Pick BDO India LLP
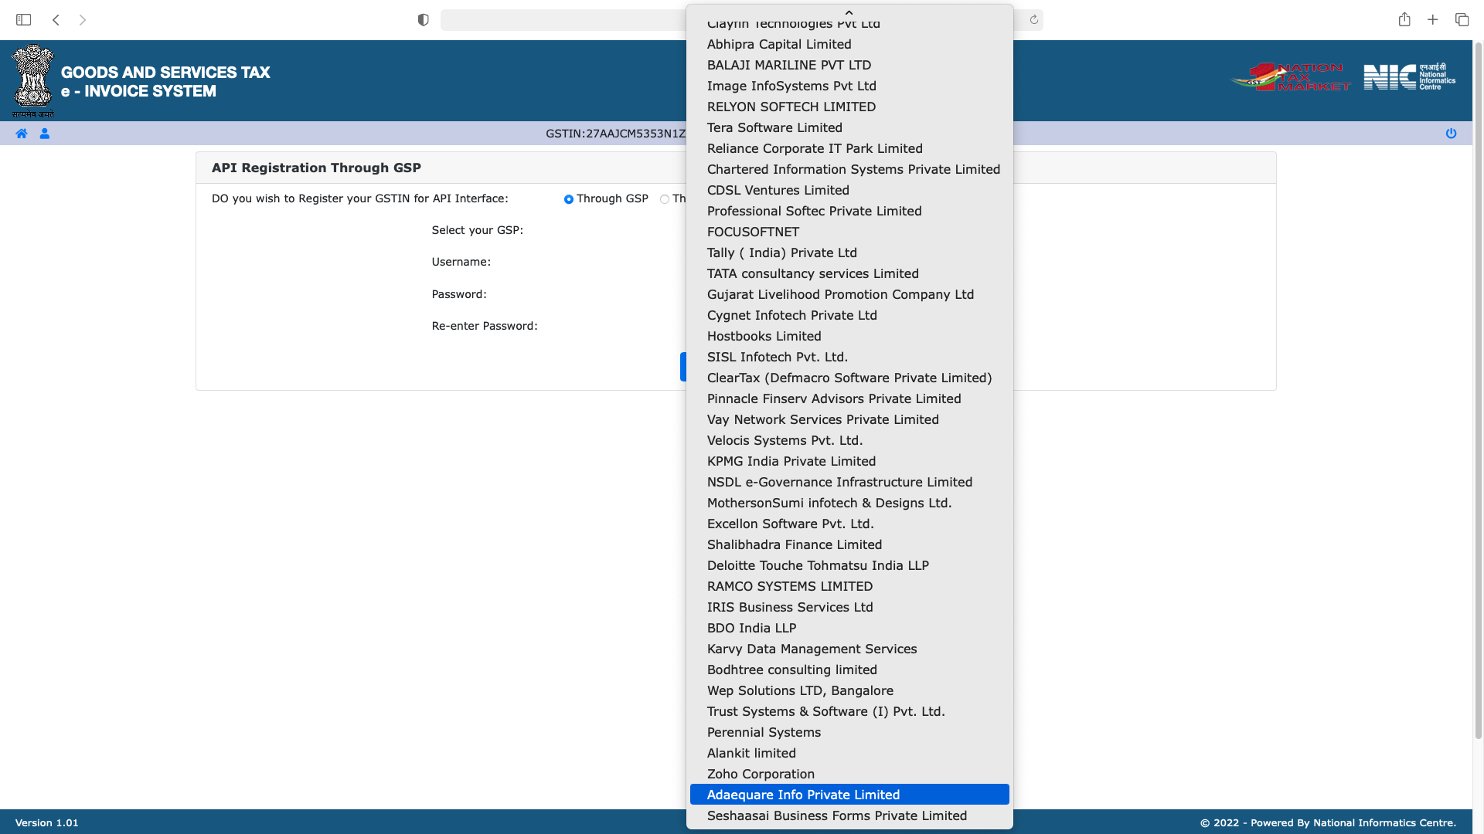1484x834 pixels. click(x=849, y=629)
